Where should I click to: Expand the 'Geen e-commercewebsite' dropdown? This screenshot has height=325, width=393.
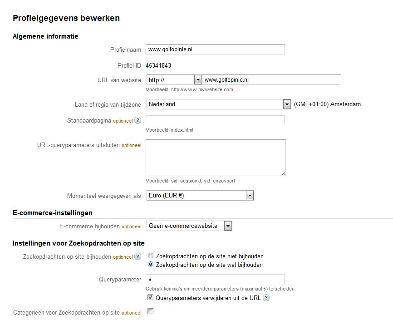coord(189,226)
